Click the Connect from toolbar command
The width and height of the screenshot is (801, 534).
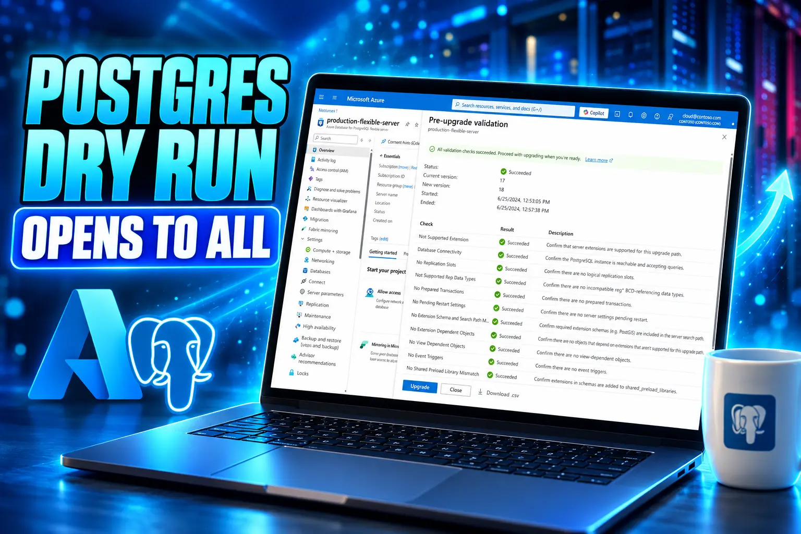[x=399, y=142]
